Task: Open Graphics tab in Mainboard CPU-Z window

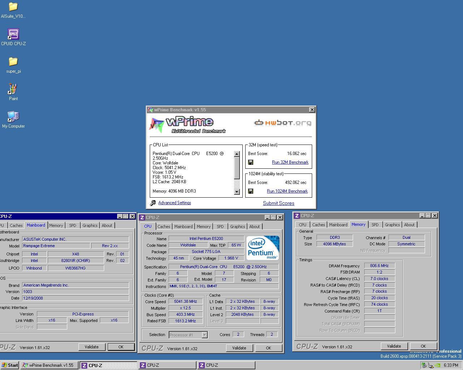Action: [x=90, y=225]
